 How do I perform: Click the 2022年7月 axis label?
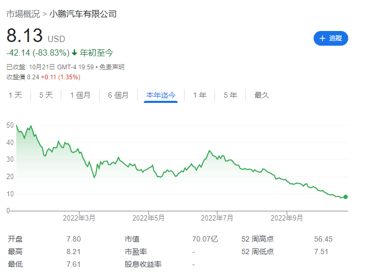point(217,218)
